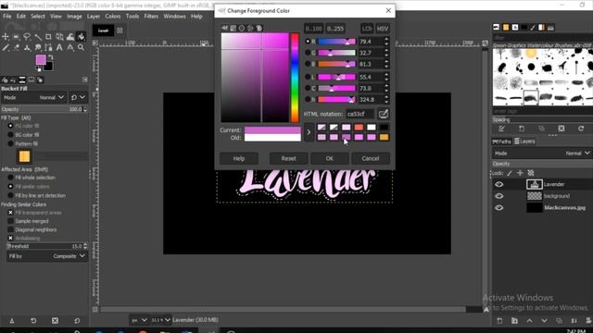Lower layer down arrow icon
This screenshot has width=593, height=333.
(544, 321)
